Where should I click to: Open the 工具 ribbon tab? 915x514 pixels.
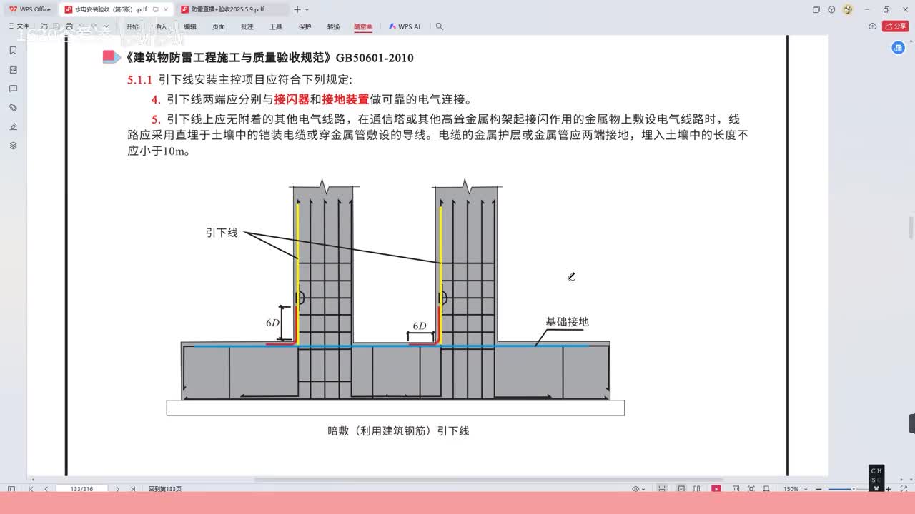coord(276,26)
